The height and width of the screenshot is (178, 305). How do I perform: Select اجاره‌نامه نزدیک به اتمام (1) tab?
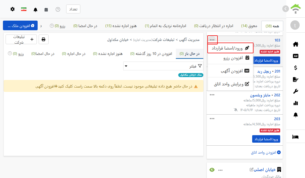pyautogui.click(x=165, y=26)
